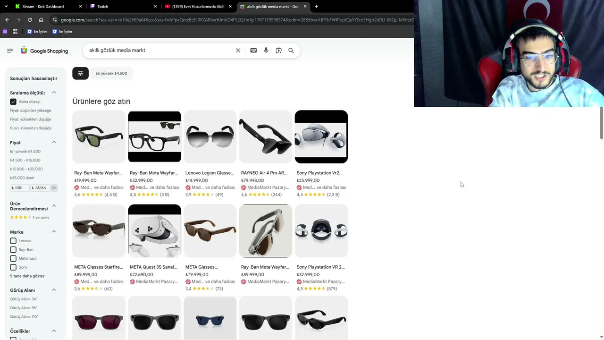Filter price ₺15.000 - ₺35.000
The width and height of the screenshot is (604, 340).
coord(26,169)
